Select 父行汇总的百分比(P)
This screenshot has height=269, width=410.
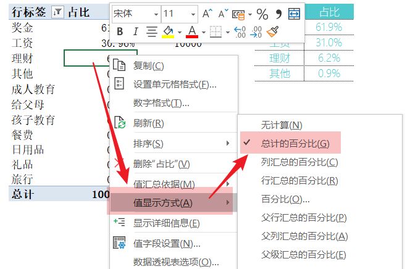(304, 218)
